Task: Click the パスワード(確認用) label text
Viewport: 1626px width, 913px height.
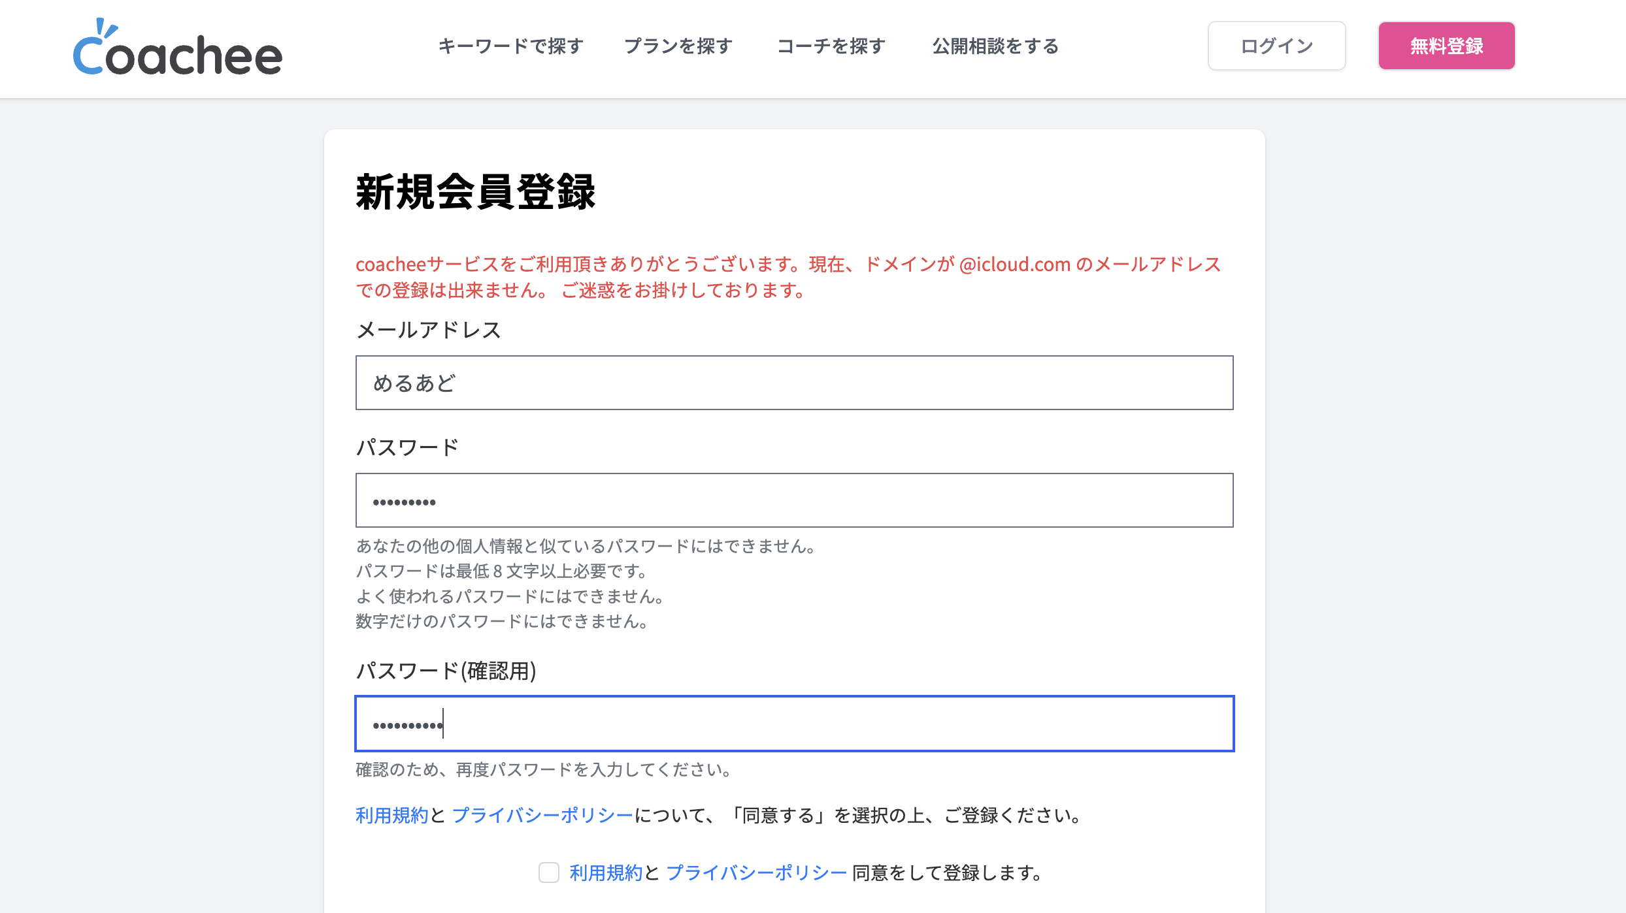Action: click(446, 671)
